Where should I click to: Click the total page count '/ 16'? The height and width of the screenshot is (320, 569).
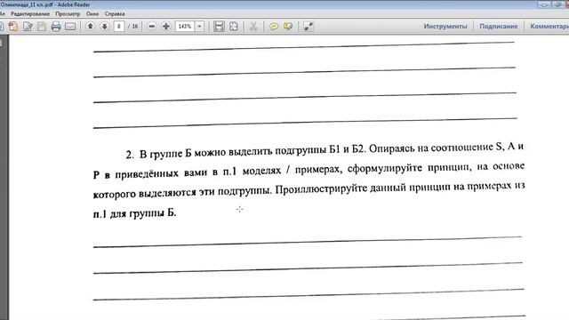point(132,26)
